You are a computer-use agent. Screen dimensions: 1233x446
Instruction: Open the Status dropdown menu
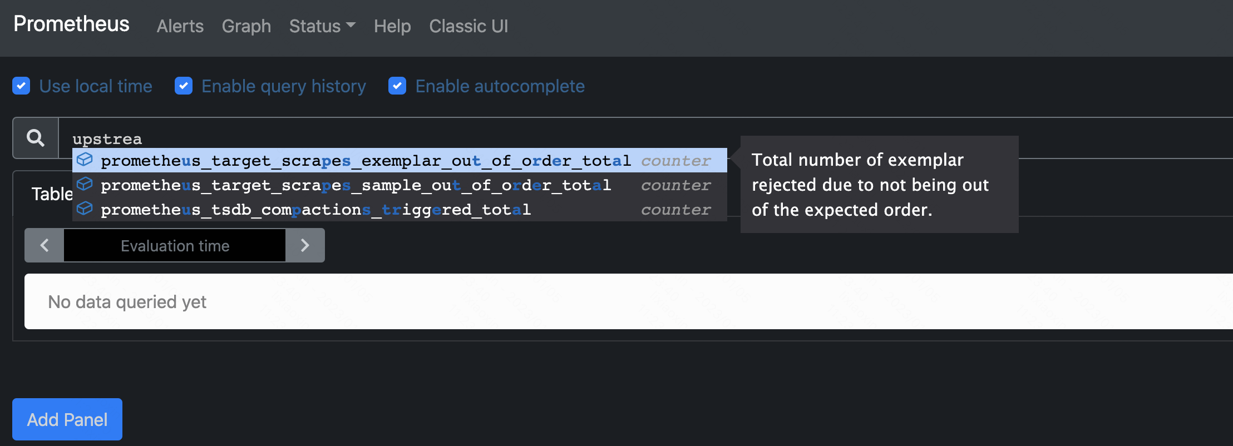click(322, 26)
